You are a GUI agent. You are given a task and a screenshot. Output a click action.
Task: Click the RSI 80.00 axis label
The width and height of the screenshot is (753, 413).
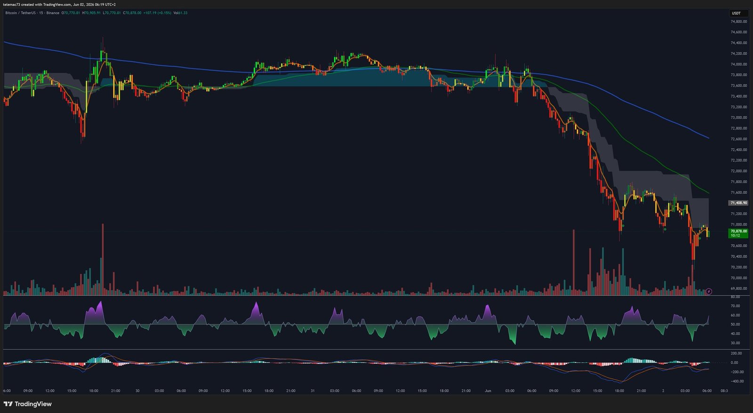[x=735, y=297]
